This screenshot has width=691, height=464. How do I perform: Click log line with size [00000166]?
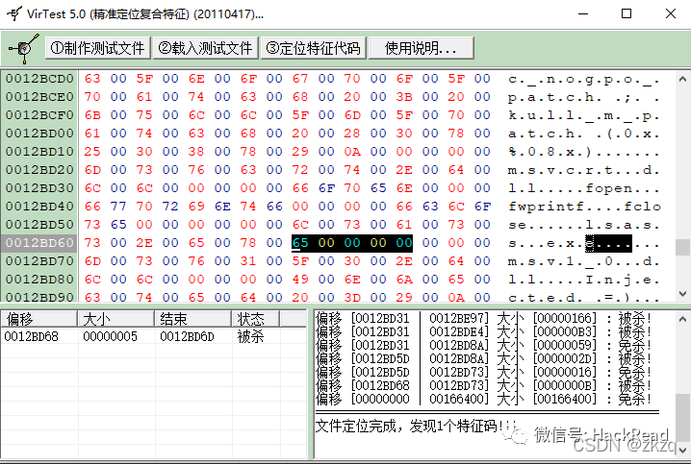click(x=483, y=318)
